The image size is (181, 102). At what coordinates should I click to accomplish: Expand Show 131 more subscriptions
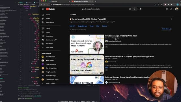(51, 83)
